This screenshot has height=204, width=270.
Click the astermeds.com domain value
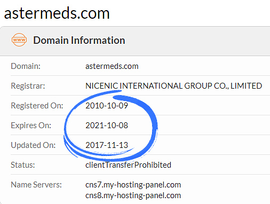click(x=112, y=66)
